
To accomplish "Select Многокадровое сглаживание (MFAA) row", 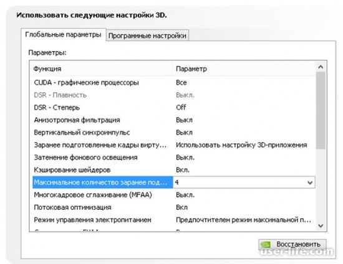I will pos(174,195).
